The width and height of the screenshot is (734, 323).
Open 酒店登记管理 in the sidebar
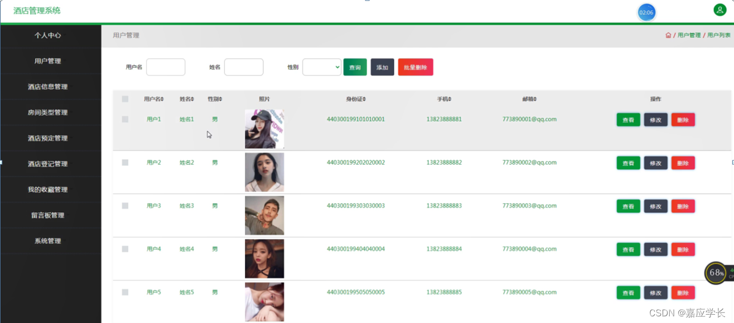click(47, 164)
